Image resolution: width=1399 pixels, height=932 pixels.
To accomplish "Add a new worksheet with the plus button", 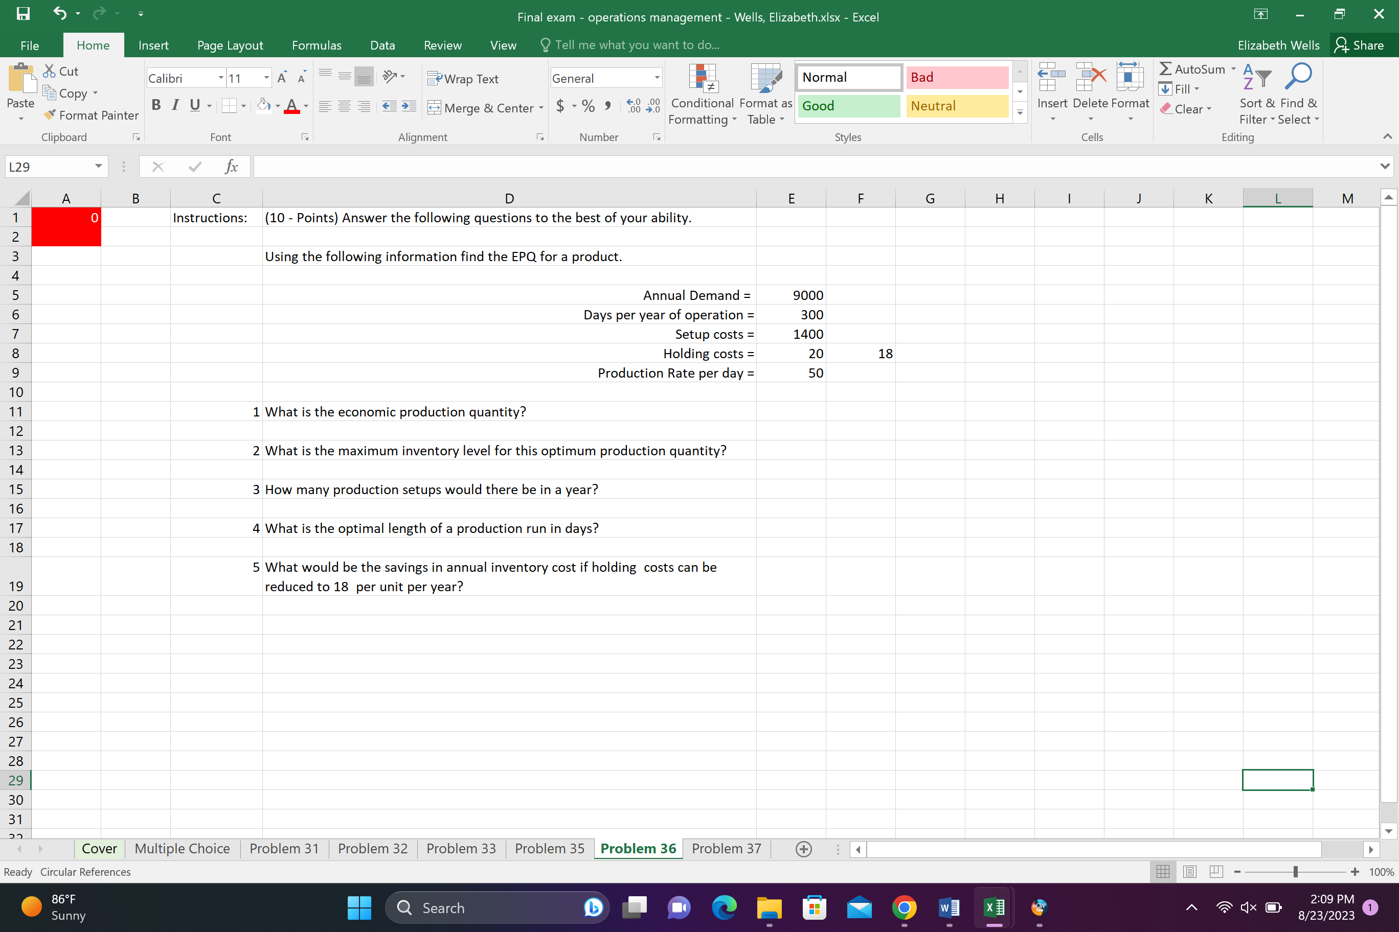I will coord(803,849).
